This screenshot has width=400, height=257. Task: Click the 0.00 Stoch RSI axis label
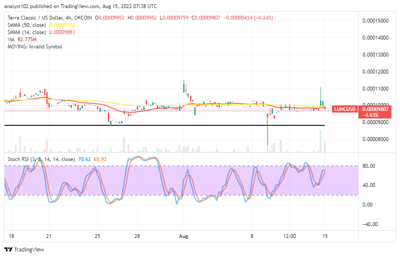(368, 204)
